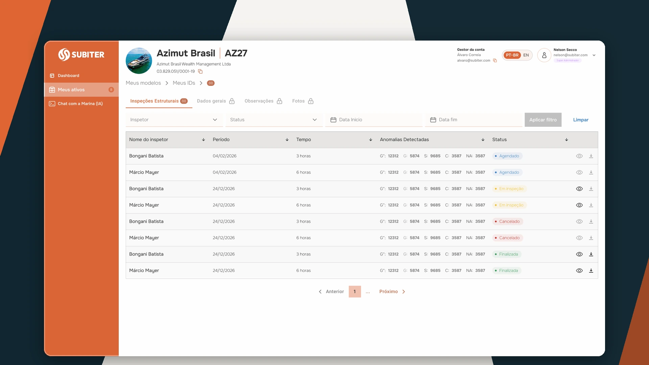Viewport: 649px width, 365px height.
Task: View Bongani Batista's Cancelado inspection
Action: point(579,222)
